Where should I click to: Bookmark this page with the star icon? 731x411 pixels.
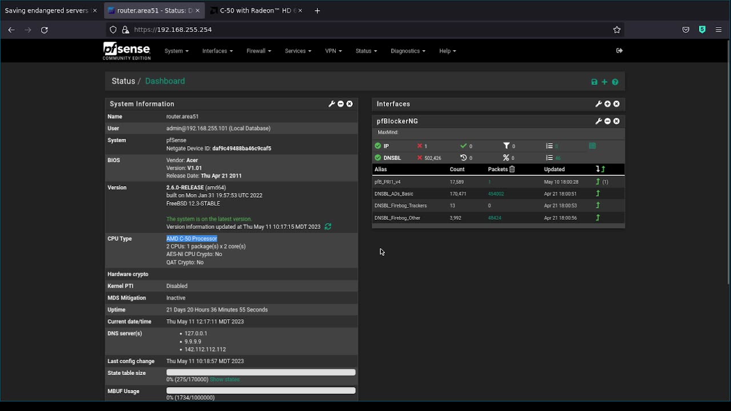pos(617,30)
